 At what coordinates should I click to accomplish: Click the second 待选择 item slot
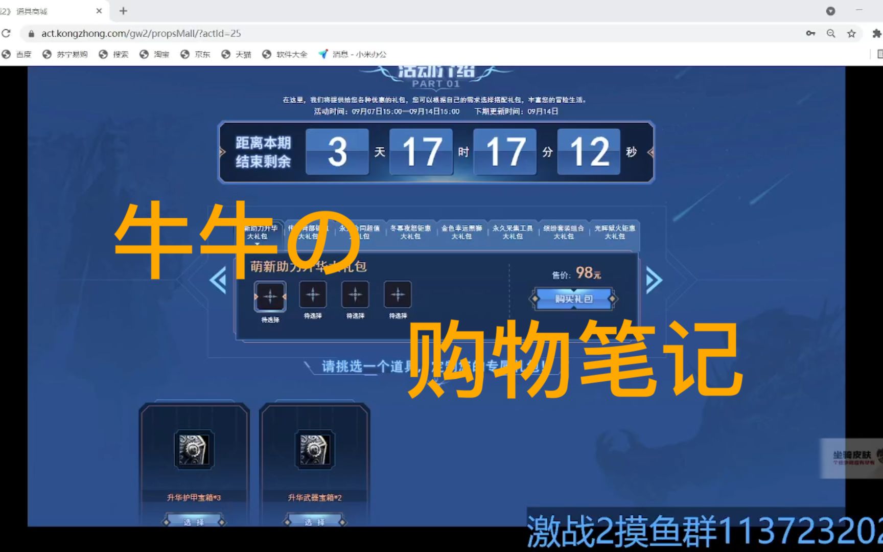pyautogui.click(x=313, y=295)
